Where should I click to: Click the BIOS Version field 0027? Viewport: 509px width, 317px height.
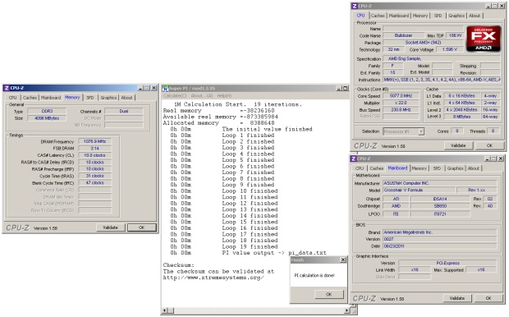(439, 239)
